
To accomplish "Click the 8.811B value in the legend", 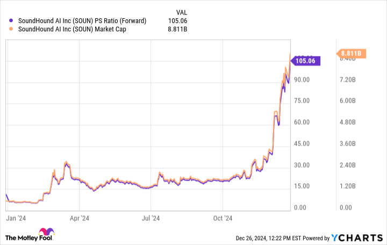I will point(177,29).
